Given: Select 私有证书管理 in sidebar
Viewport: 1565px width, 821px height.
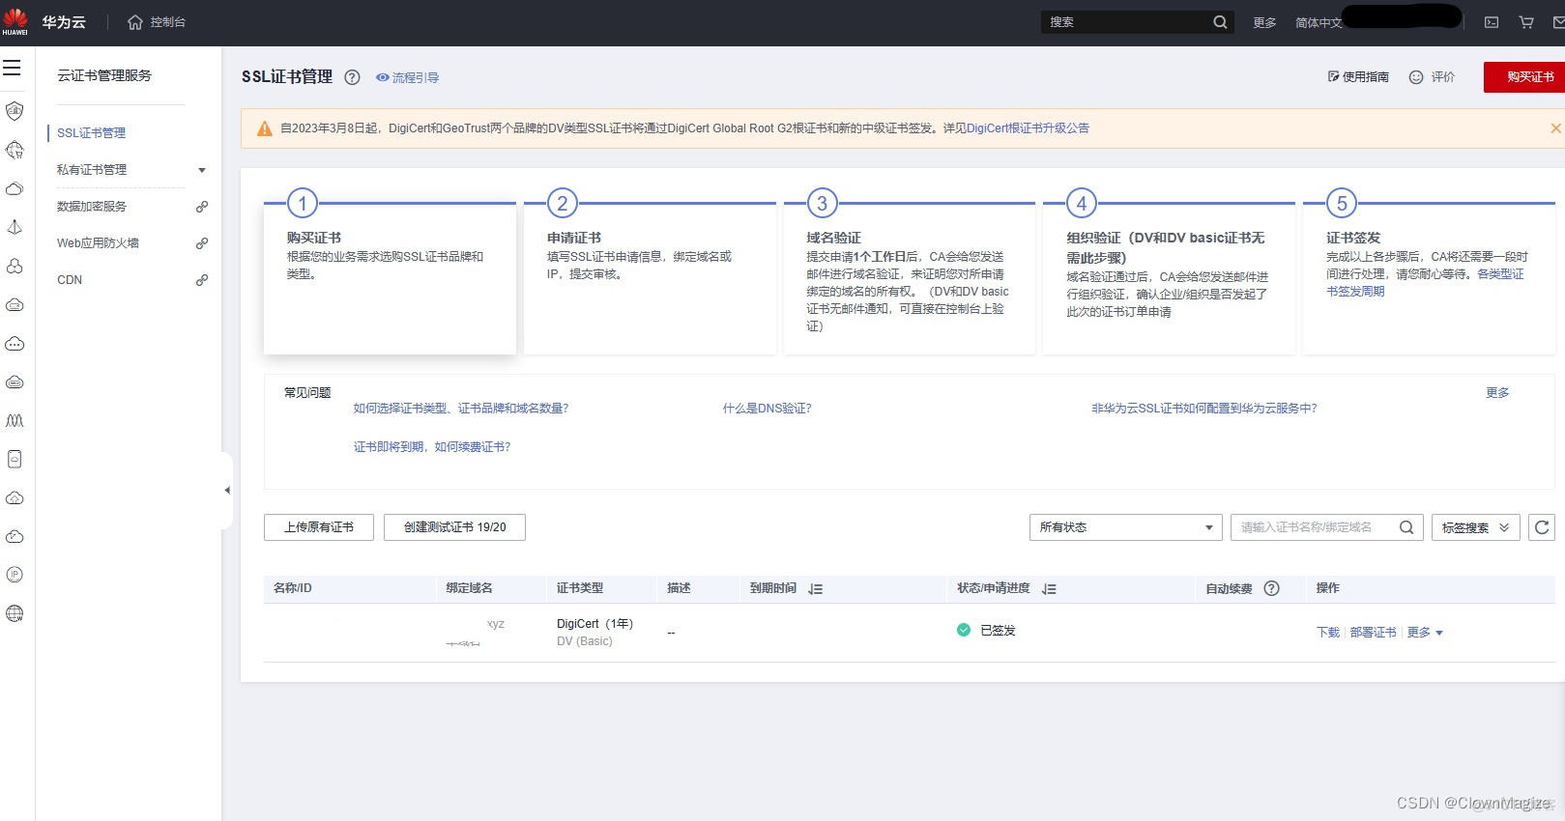Looking at the screenshot, I should [92, 170].
